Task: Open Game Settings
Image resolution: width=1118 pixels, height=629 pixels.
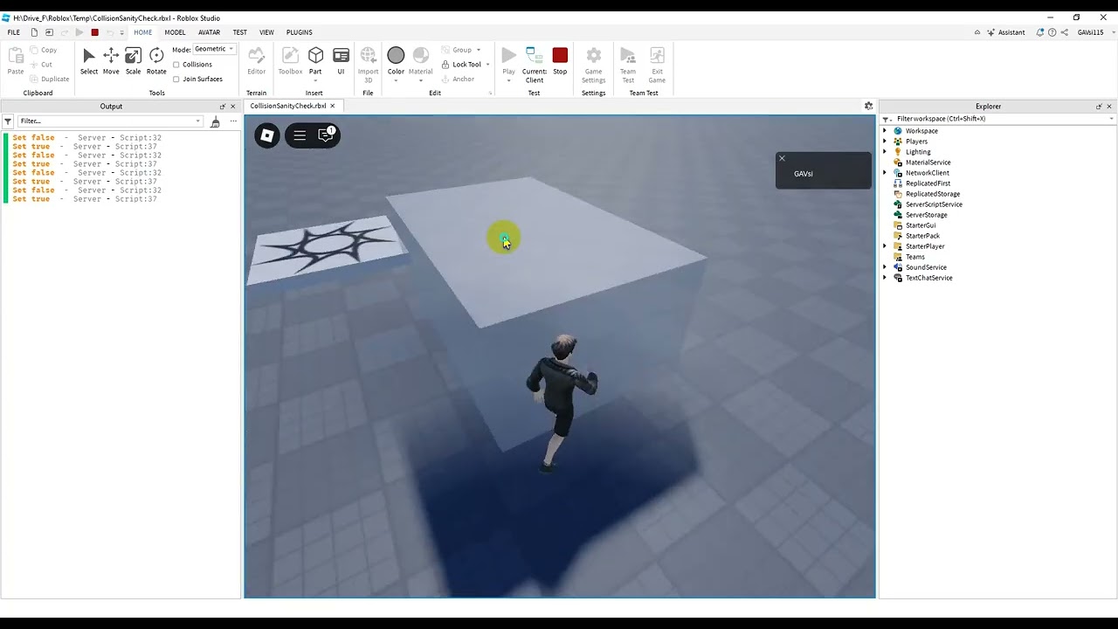Action: [593, 66]
